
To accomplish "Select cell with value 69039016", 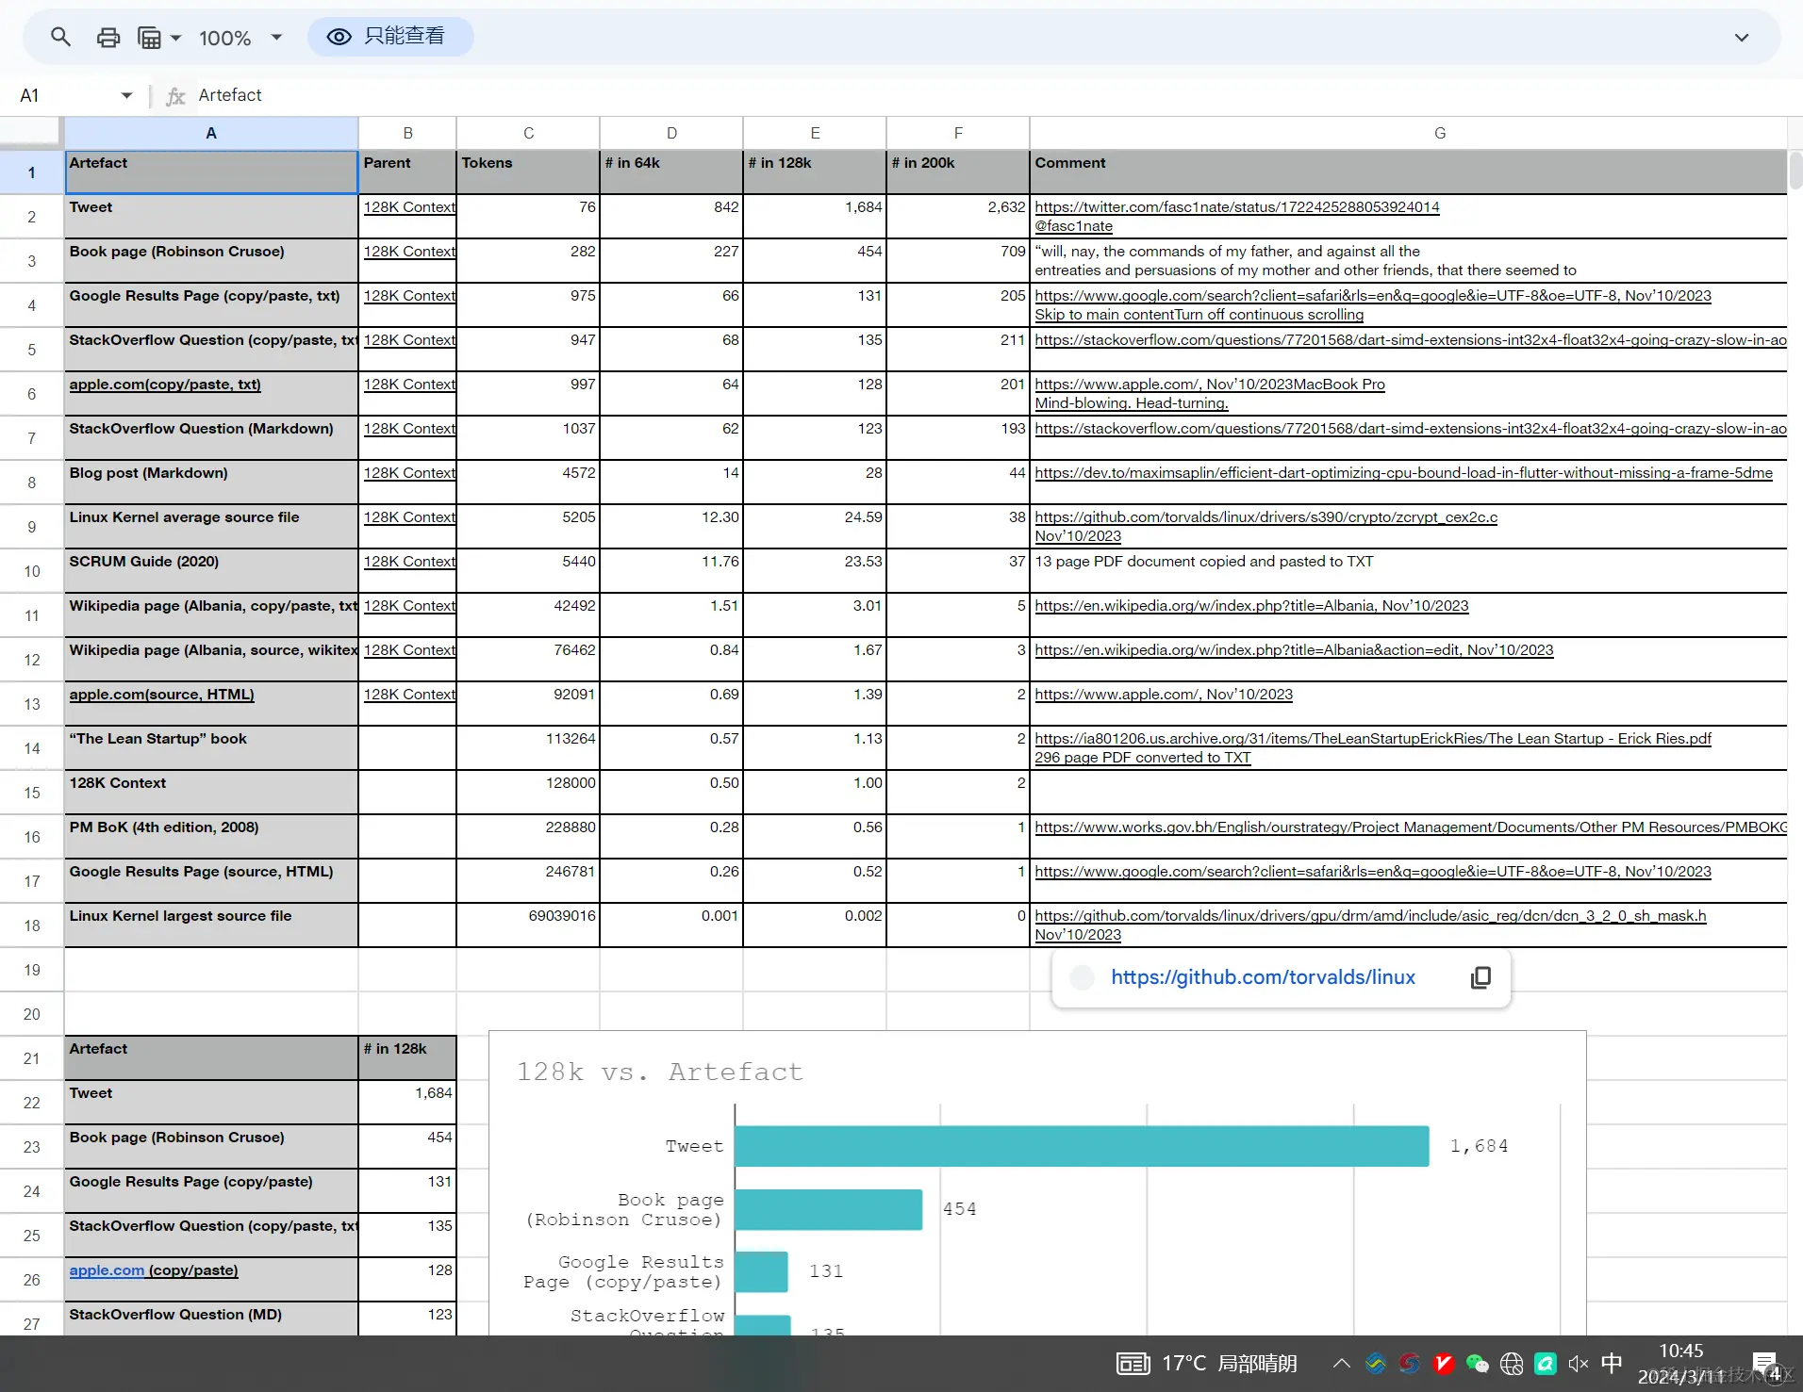I will (x=528, y=925).
